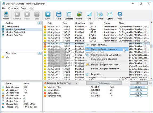Image resolution: width=153 pixels, height=113 pixels.
Task: Open the Help menu
Action: (31, 8)
